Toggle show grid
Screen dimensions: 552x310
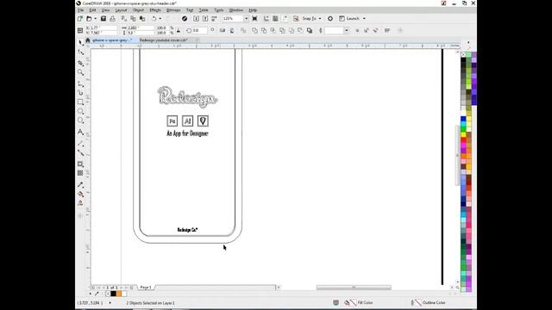click(x=275, y=18)
